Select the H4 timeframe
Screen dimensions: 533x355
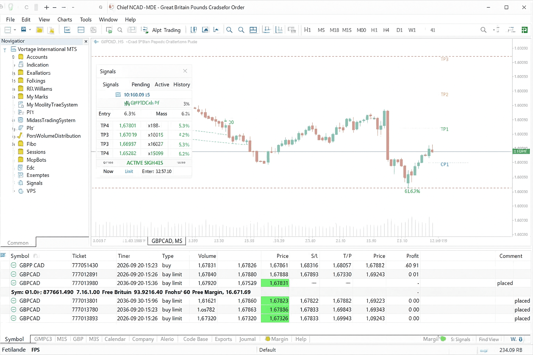coord(386,30)
